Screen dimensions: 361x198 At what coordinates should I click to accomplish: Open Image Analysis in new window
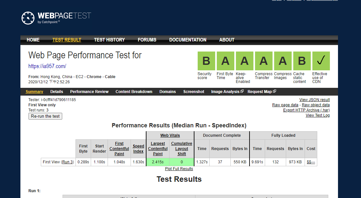227,92
